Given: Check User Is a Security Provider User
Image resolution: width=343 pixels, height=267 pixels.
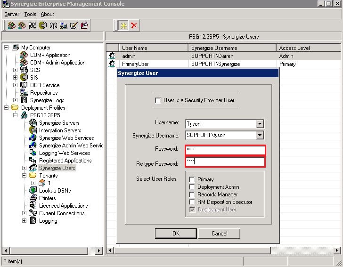Looking at the screenshot, I should tap(158, 100).
